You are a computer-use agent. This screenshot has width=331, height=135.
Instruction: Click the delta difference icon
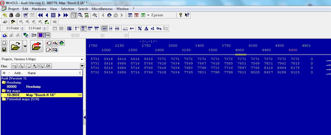(x=146, y=28)
